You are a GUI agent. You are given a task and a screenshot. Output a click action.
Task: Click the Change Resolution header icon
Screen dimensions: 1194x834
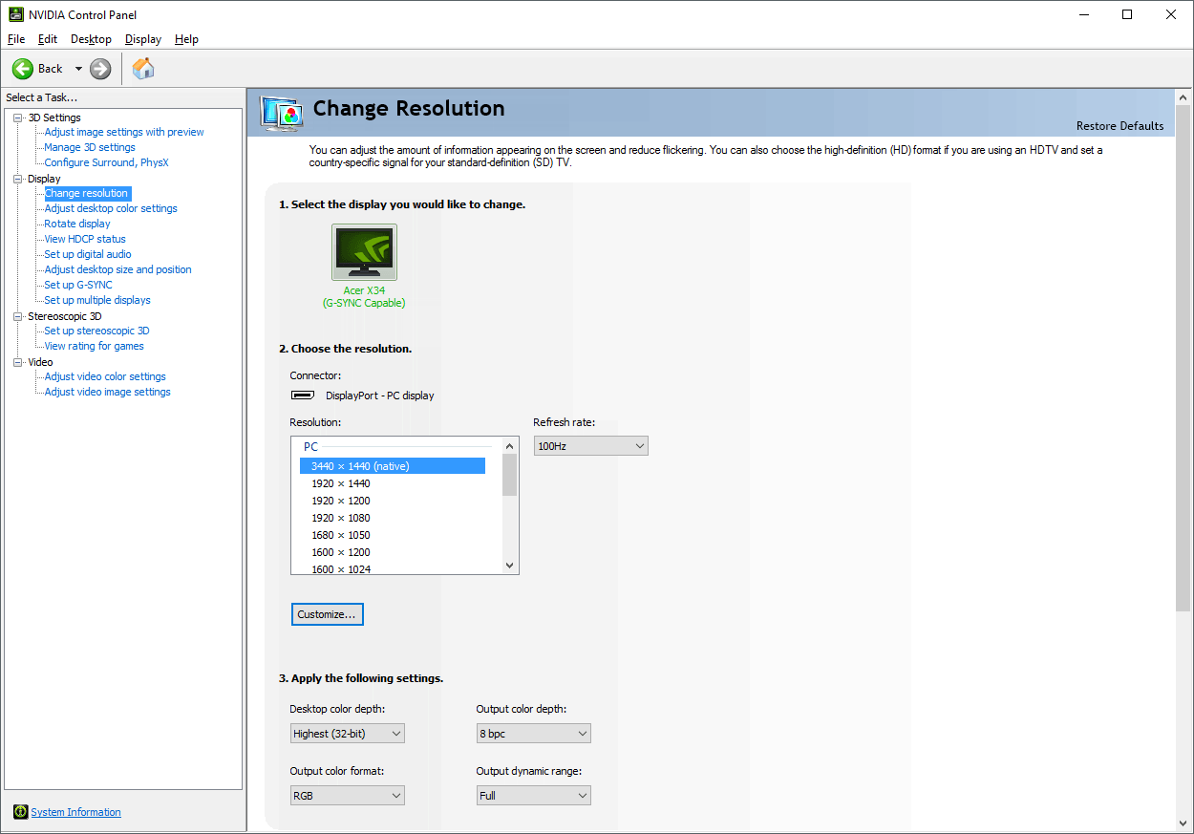[x=282, y=113]
